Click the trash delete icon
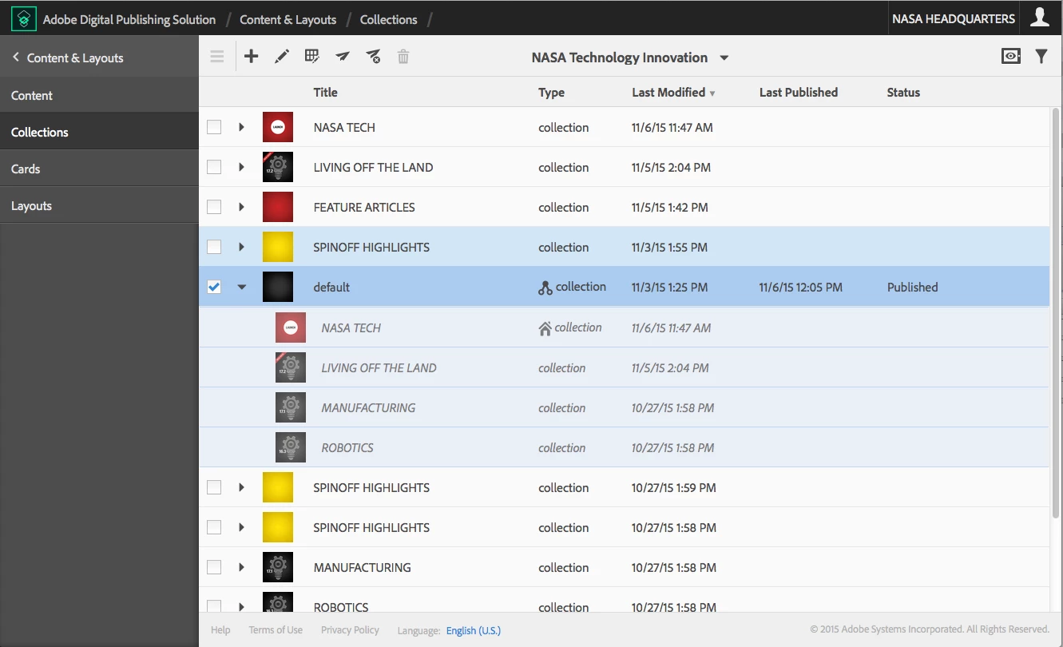 403,57
